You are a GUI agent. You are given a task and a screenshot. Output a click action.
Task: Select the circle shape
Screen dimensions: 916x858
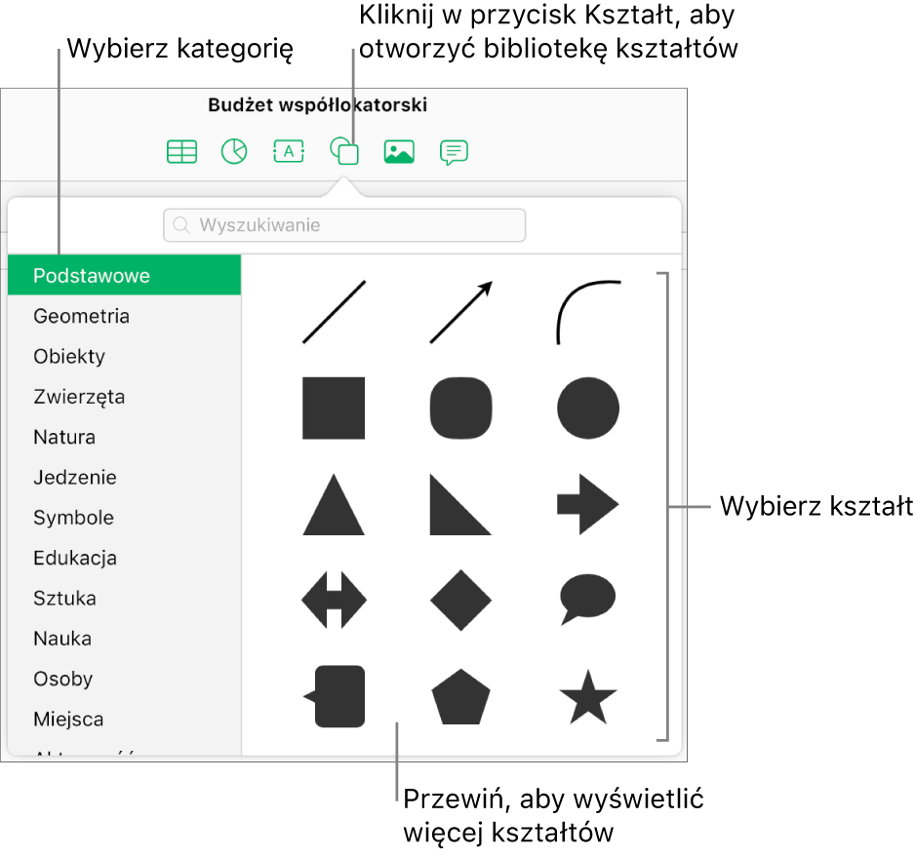[x=588, y=409]
